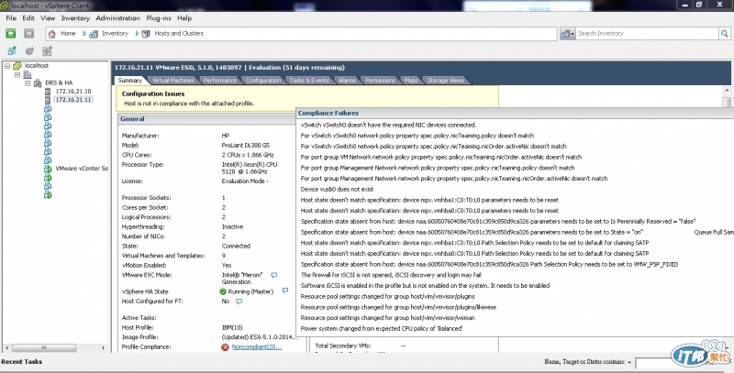The width and height of the screenshot is (734, 373).
Task: Select the datacenter building icon under localhost
Action: tap(28, 74)
